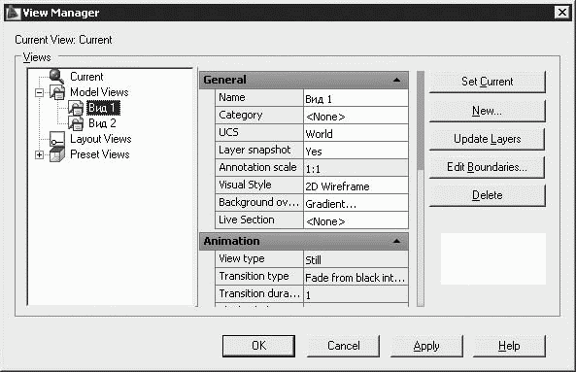Click the Transition type value Fade from black

pos(356,277)
